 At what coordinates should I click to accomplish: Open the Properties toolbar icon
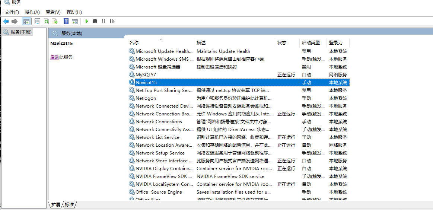37,21
